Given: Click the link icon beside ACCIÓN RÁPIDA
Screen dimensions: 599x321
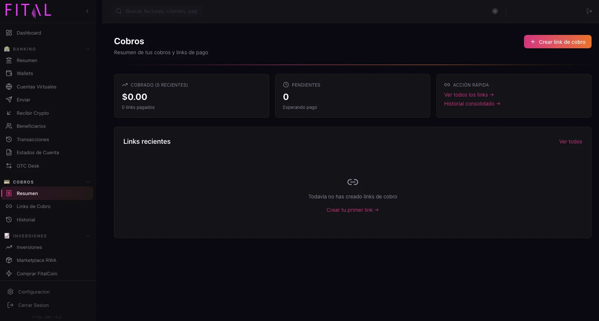Looking at the screenshot, I should (x=447, y=85).
